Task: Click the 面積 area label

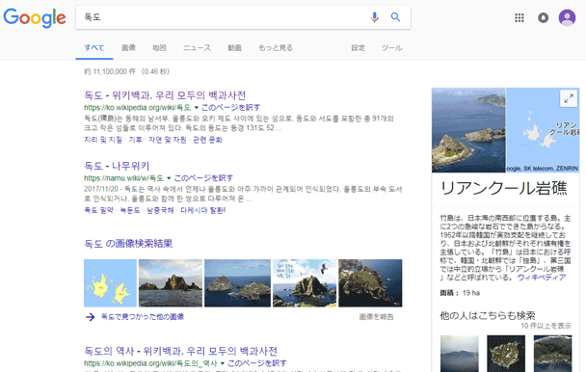Action: pos(449,293)
